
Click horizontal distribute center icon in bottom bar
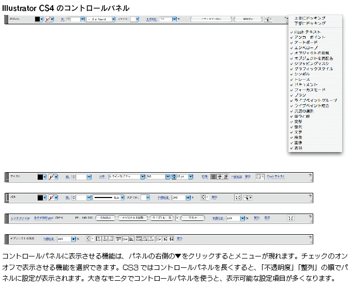pos(165,239)
